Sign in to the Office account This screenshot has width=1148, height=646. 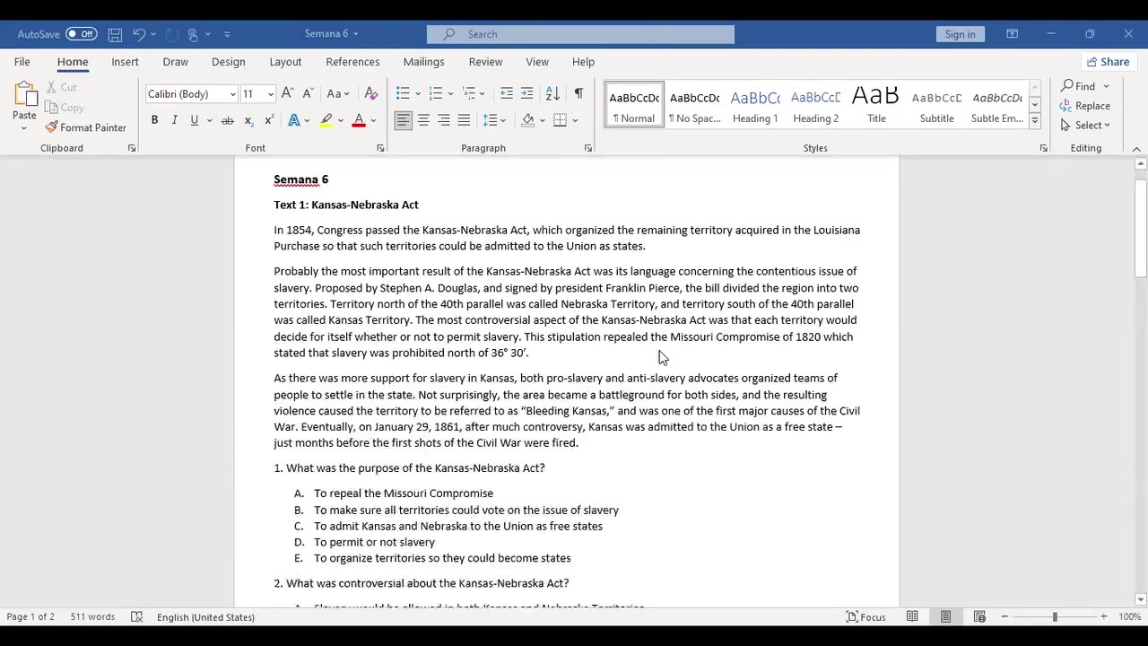(960, 34)
